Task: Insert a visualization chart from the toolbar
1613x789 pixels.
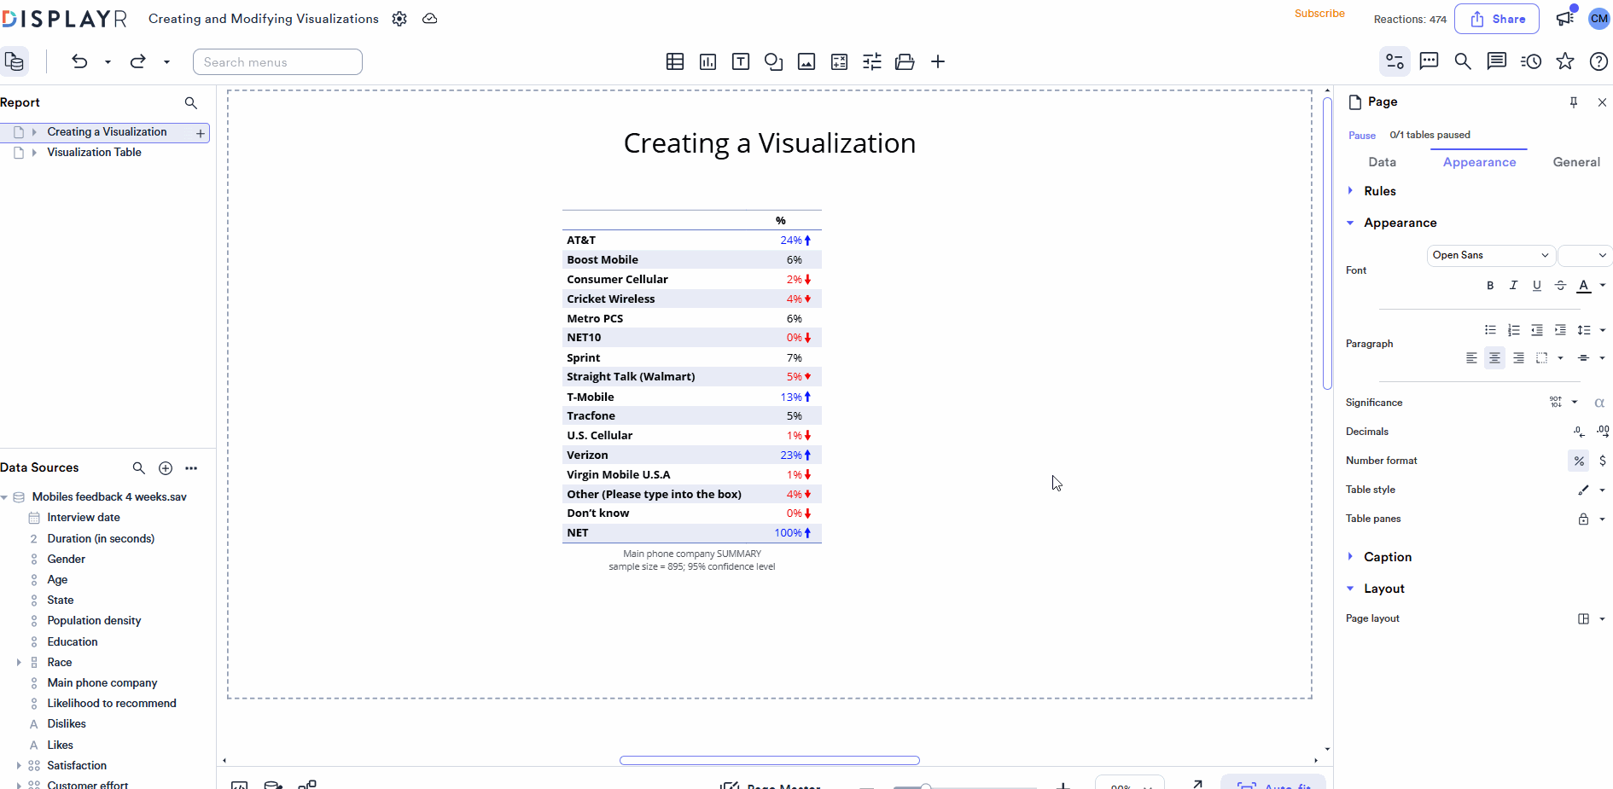Action: (708, 61)
